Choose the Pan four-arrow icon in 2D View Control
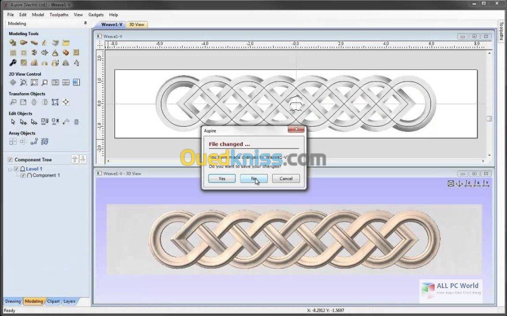Viewport: 507px width, 316px height. click(x=13, y=83)
